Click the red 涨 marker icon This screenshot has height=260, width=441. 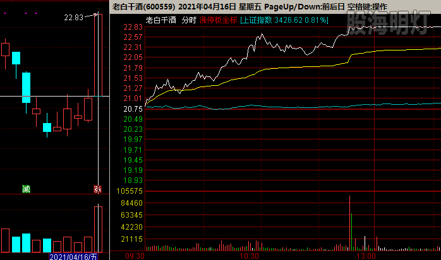click(97, 189)
